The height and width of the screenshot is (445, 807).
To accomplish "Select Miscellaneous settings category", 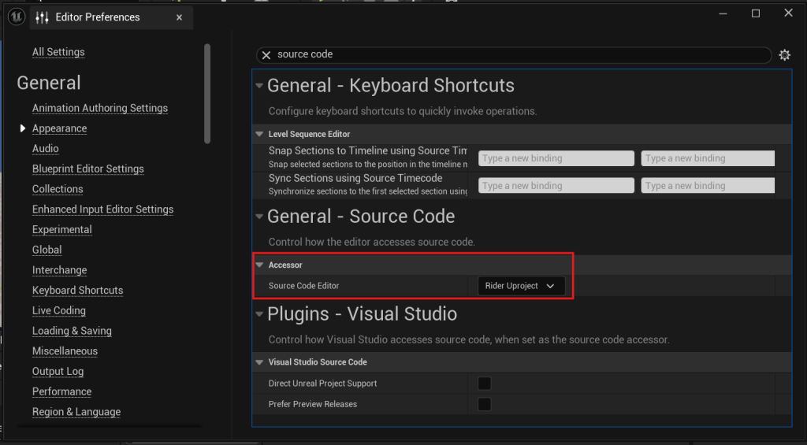I will [65, 351].
